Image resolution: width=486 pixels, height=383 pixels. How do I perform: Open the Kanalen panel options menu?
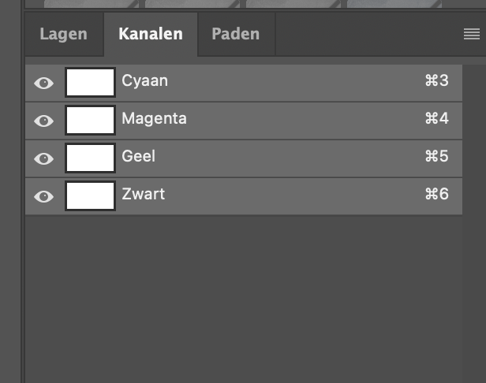[x=471, y=34]
